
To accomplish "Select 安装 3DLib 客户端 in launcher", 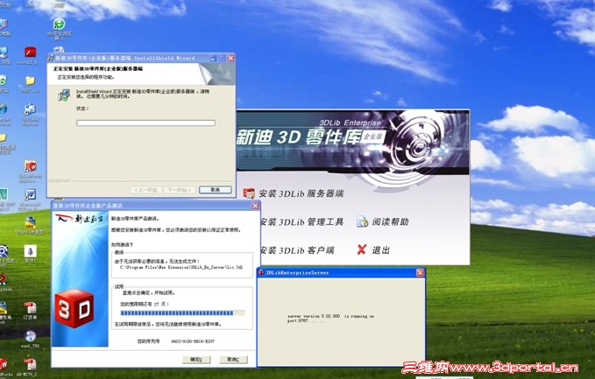I will (x=298, y=250).
